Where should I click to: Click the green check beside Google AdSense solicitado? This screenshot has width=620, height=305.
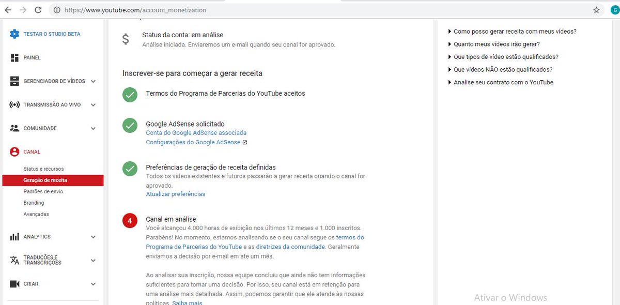coord(130,125)
